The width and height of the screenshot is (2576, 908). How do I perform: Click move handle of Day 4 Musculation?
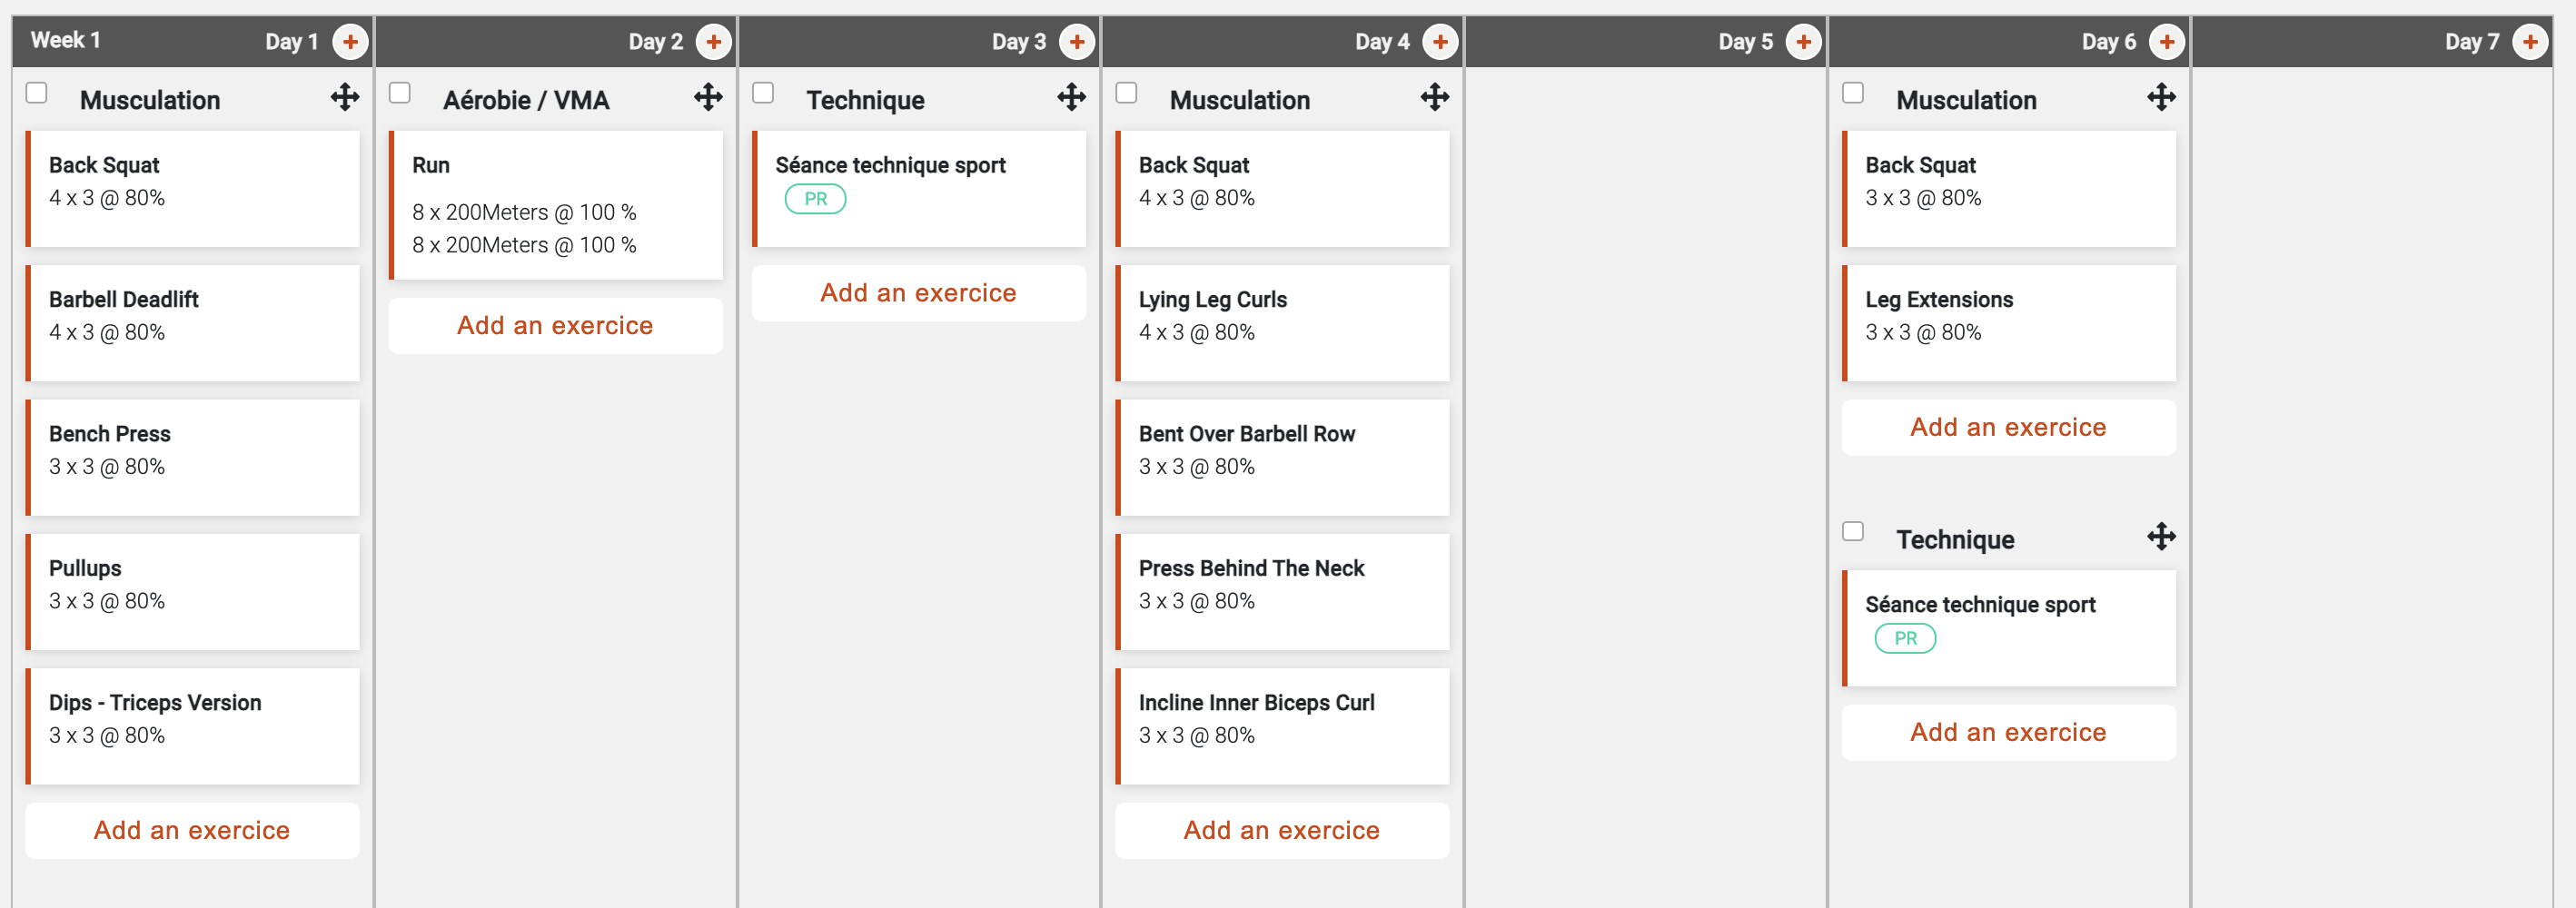click(x=1434, y=97)
